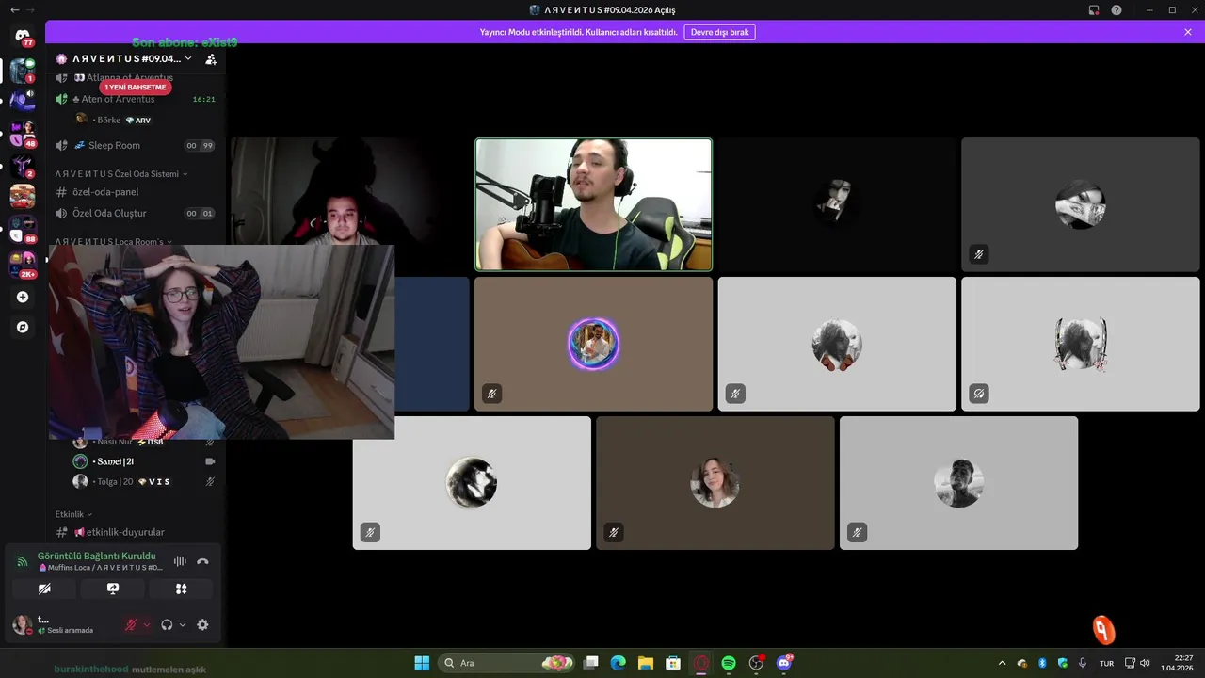Launch Microsoft Edge from taskbar

pos(619,663)
